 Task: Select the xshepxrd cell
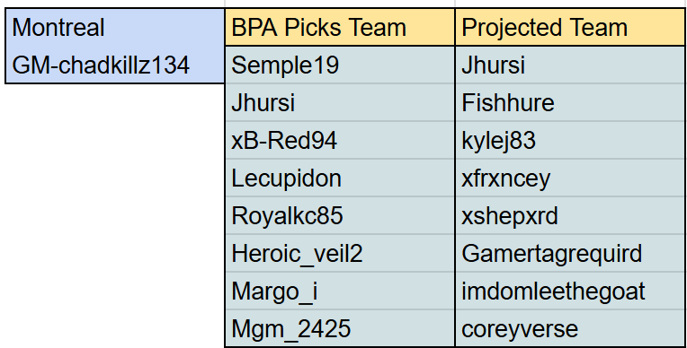pos(570,215)
